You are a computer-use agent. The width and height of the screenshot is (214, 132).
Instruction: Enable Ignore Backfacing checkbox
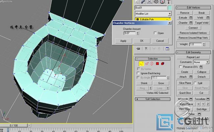pyautogui.click(x=138, y=73)
